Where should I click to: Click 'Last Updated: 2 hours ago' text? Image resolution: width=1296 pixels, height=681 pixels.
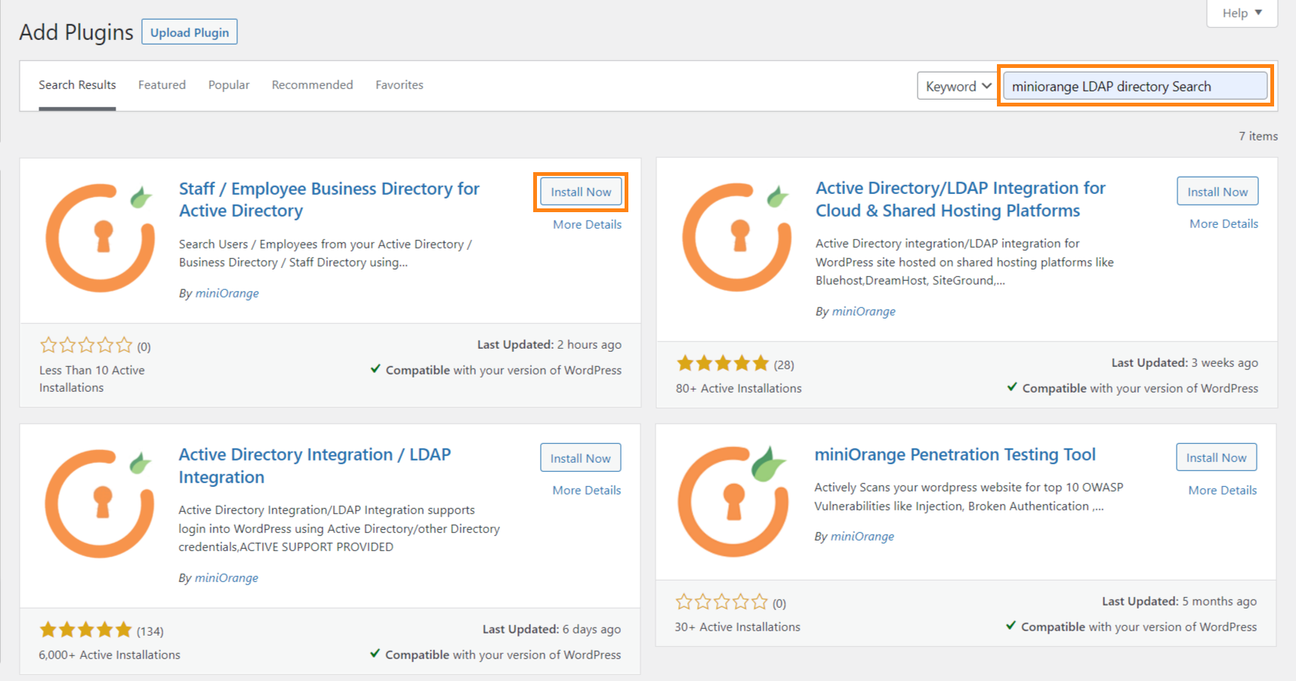tap(549, 344)
